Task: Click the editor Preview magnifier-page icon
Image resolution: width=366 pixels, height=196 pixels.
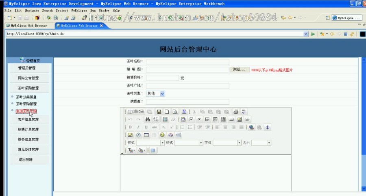Action: tap(175, 112)
